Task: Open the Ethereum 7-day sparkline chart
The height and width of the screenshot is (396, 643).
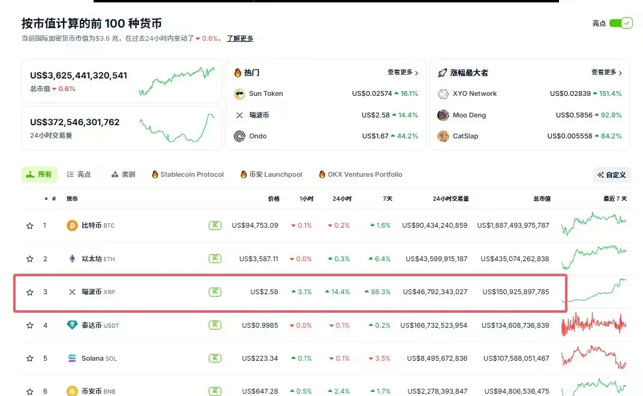Action: (x=594, y=257)
